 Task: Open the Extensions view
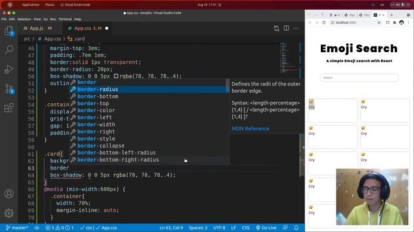[9, 108]
